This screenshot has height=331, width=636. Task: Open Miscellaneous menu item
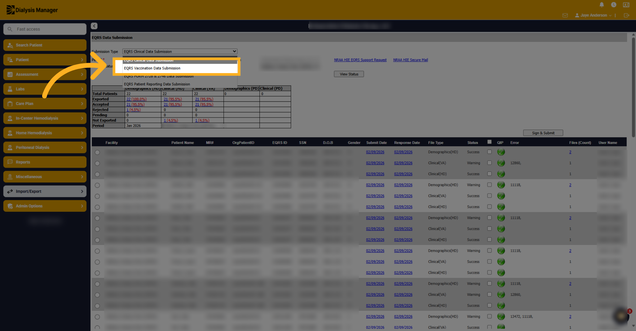(x=45, y=177)
